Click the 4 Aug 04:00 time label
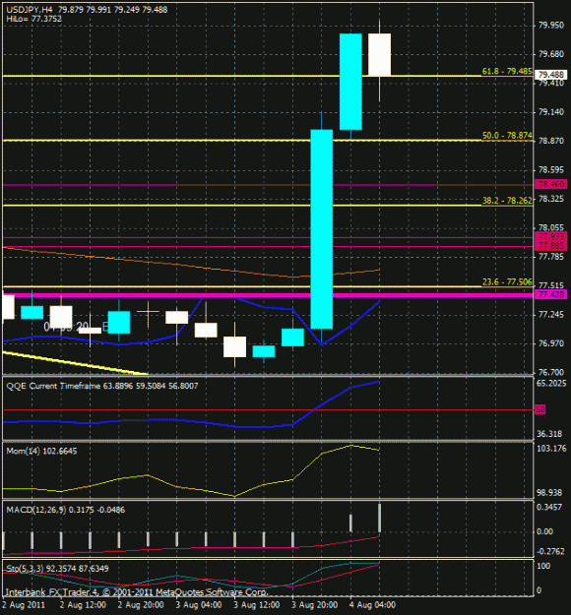571x615 pixels. [x=372, y=605]
